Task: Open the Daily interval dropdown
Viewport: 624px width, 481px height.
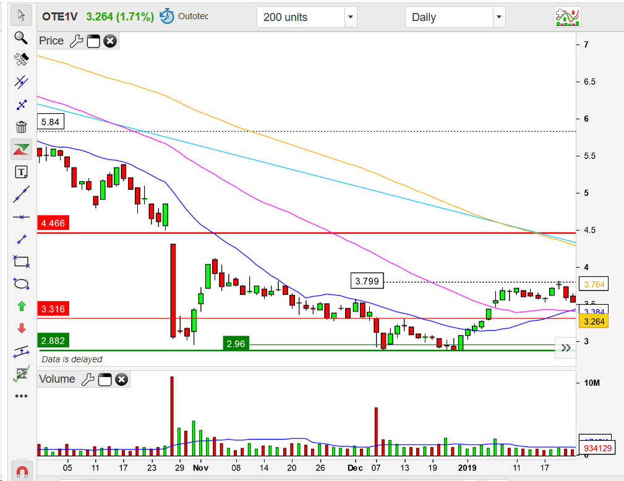Action: (499, 17)
